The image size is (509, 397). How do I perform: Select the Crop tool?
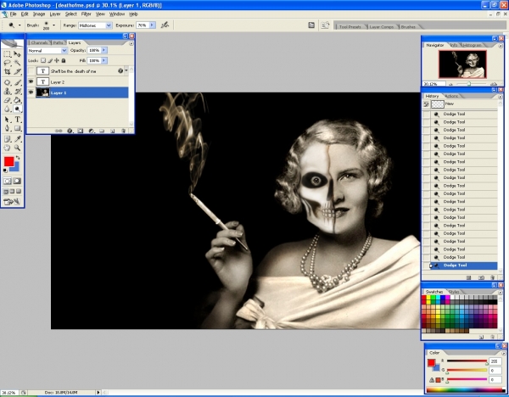7,72
